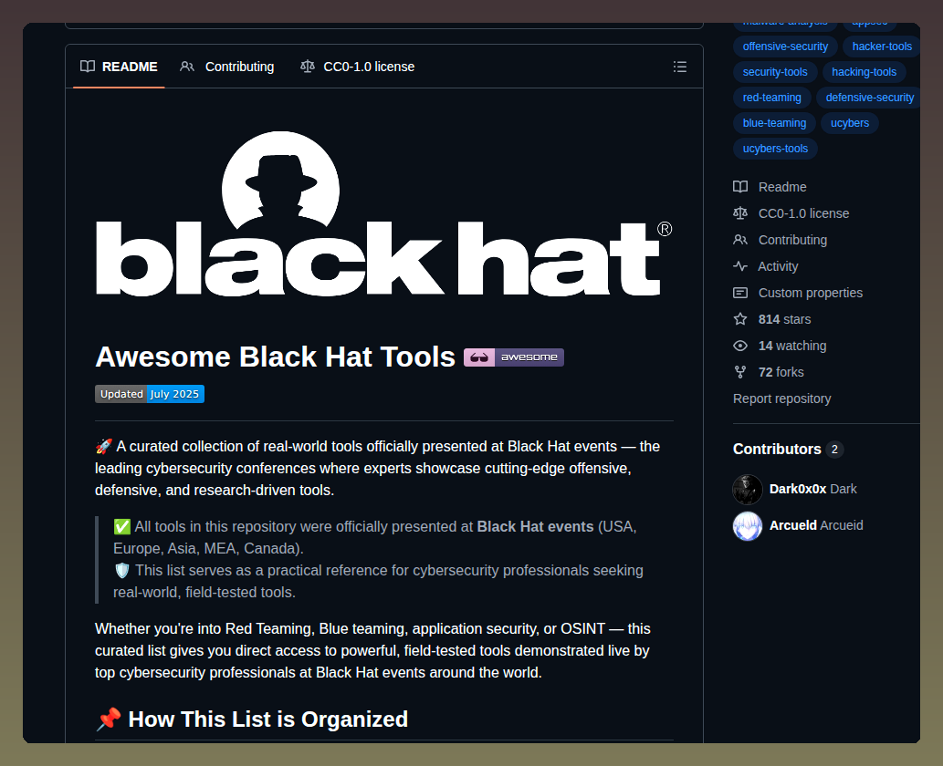Click the 'How This List is Organized' heading

coord(267,719)
